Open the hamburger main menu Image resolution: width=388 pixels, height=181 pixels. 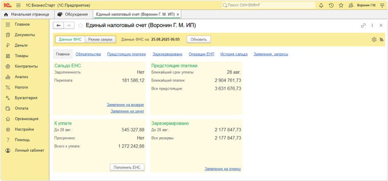18,5
